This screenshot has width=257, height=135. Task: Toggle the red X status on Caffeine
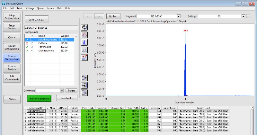tap(27, 43)
